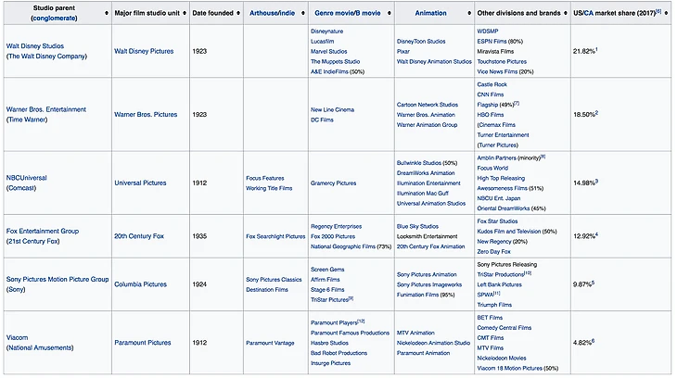This screenshot has width=677, height=378.
Task: Open the Left Bank Pictures link
Action: 499,284
